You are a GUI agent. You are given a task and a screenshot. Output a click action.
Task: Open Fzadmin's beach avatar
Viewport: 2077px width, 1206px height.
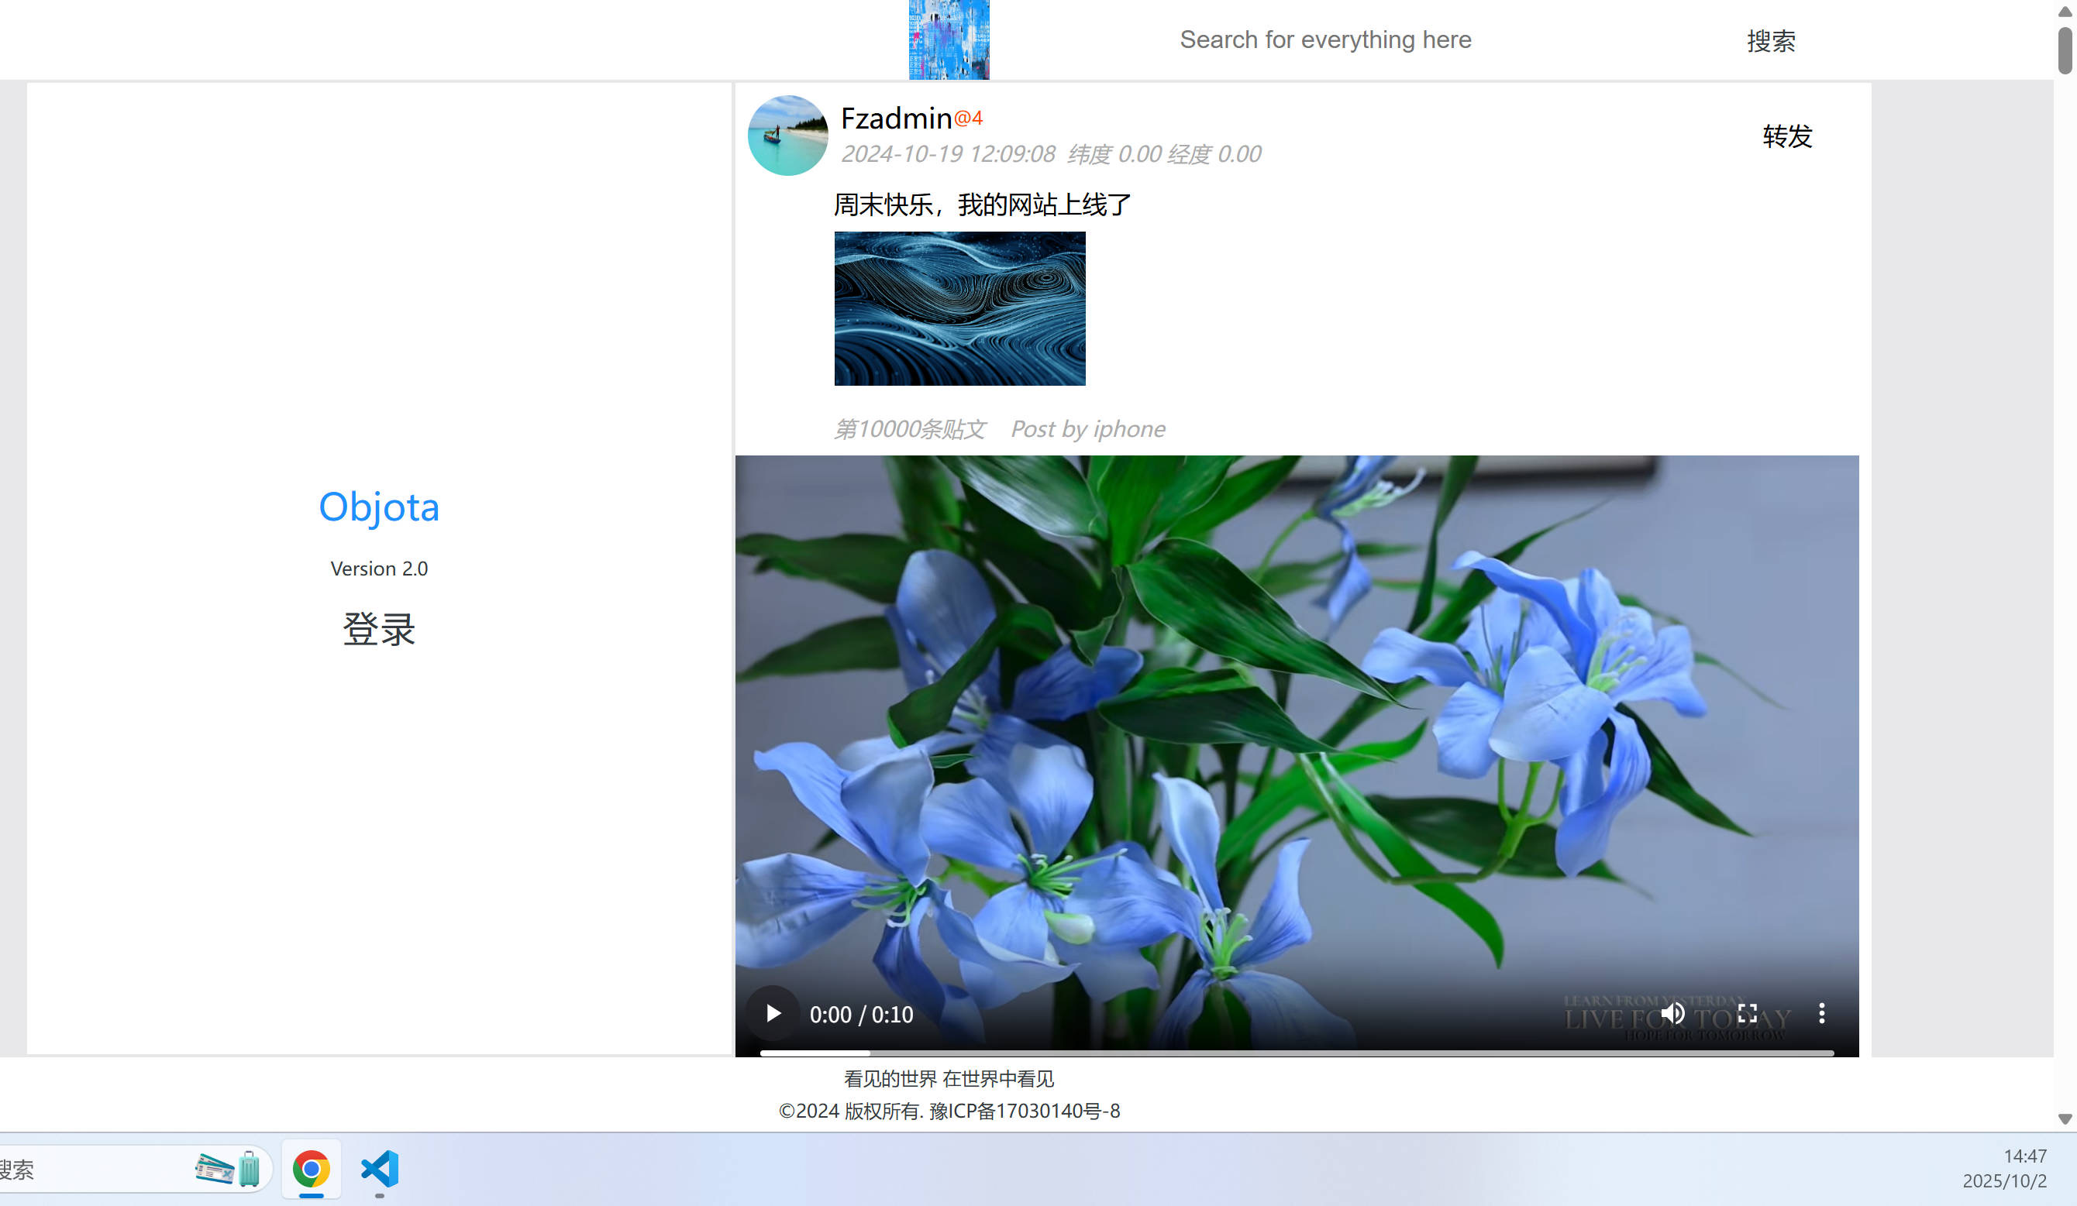787,135
